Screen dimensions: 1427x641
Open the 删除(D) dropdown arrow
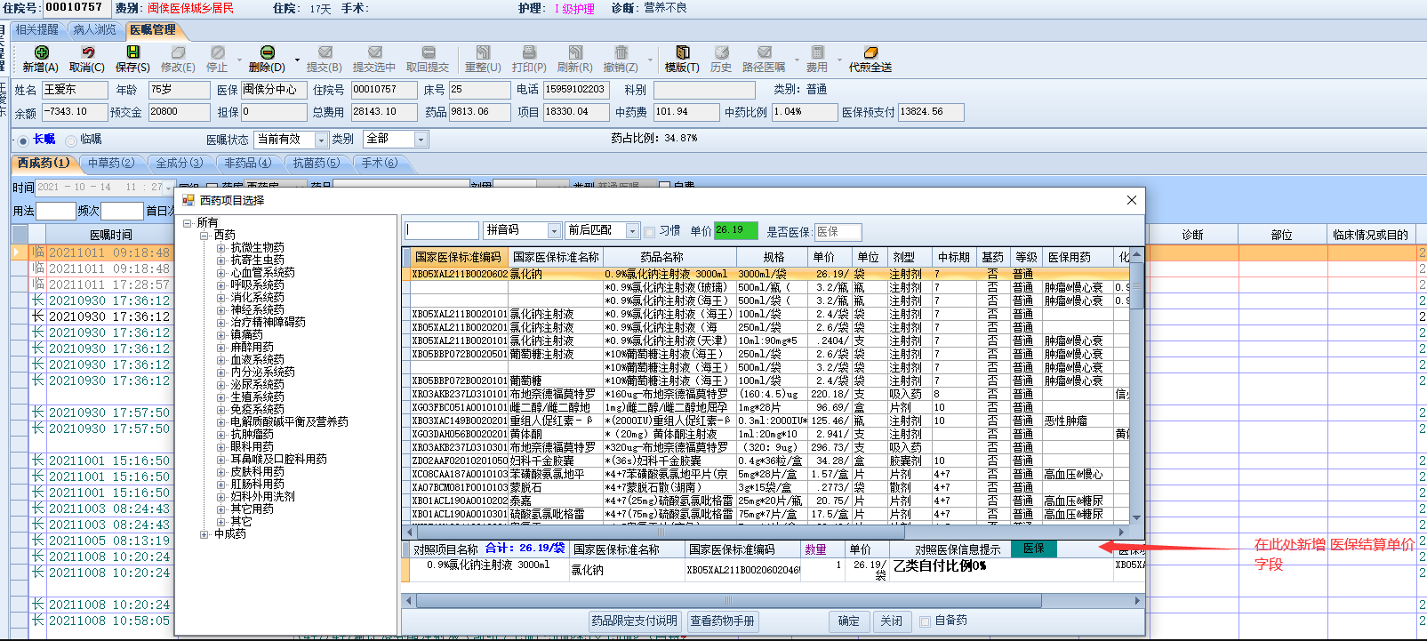[x=297, y=60]
